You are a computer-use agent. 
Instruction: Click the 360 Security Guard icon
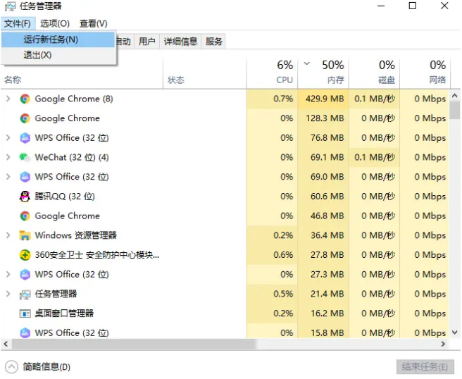pos(25,255)
